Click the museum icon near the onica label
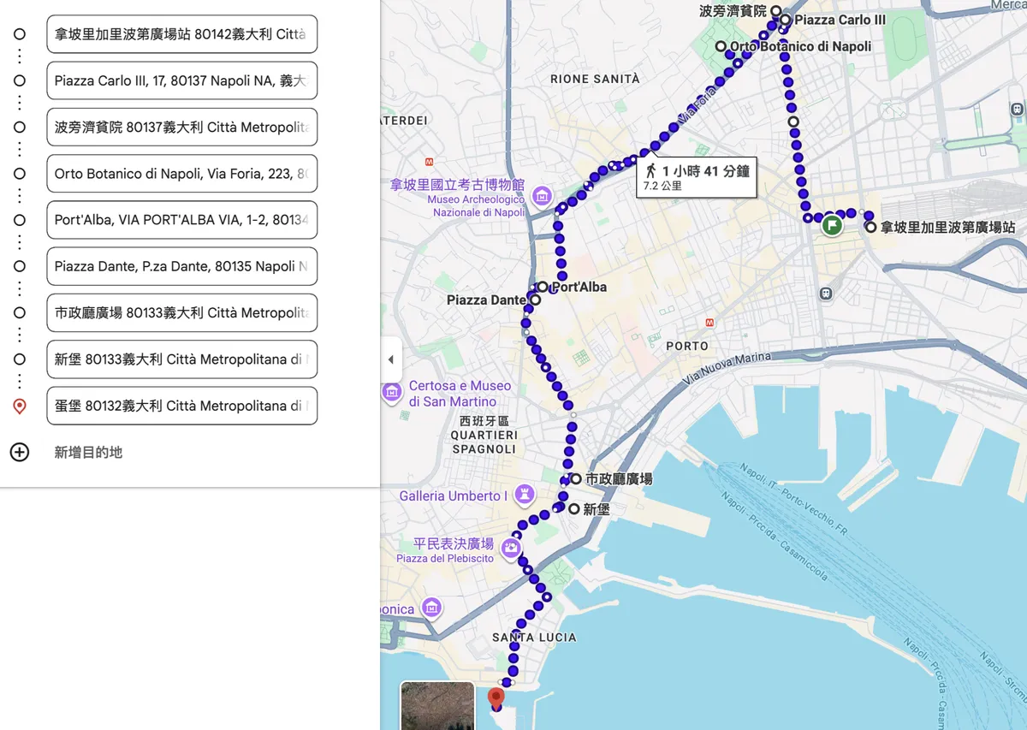The image size is (1027, 730). pyautogui.click(x=431, y=608)
